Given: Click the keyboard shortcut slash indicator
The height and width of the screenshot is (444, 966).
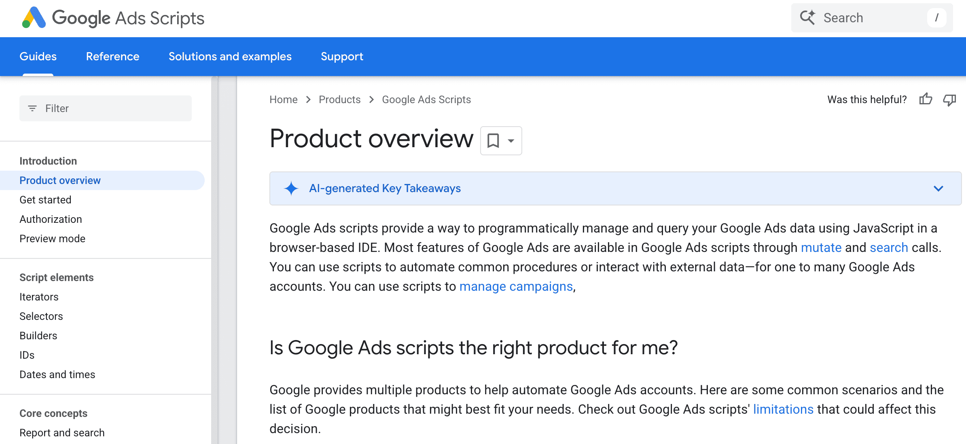Looking at the screenshot, I should point(937,17).
